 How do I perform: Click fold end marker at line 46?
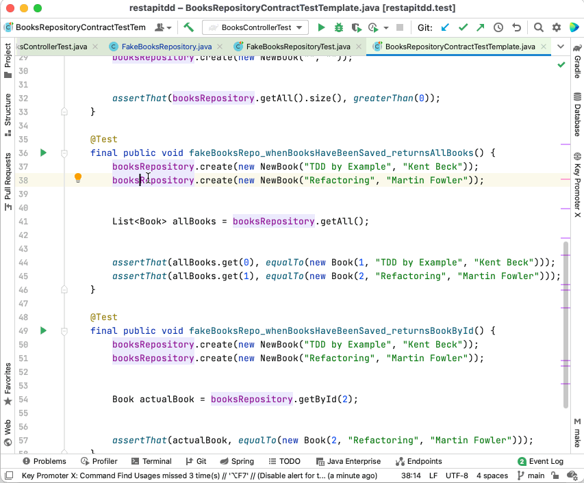64,289
